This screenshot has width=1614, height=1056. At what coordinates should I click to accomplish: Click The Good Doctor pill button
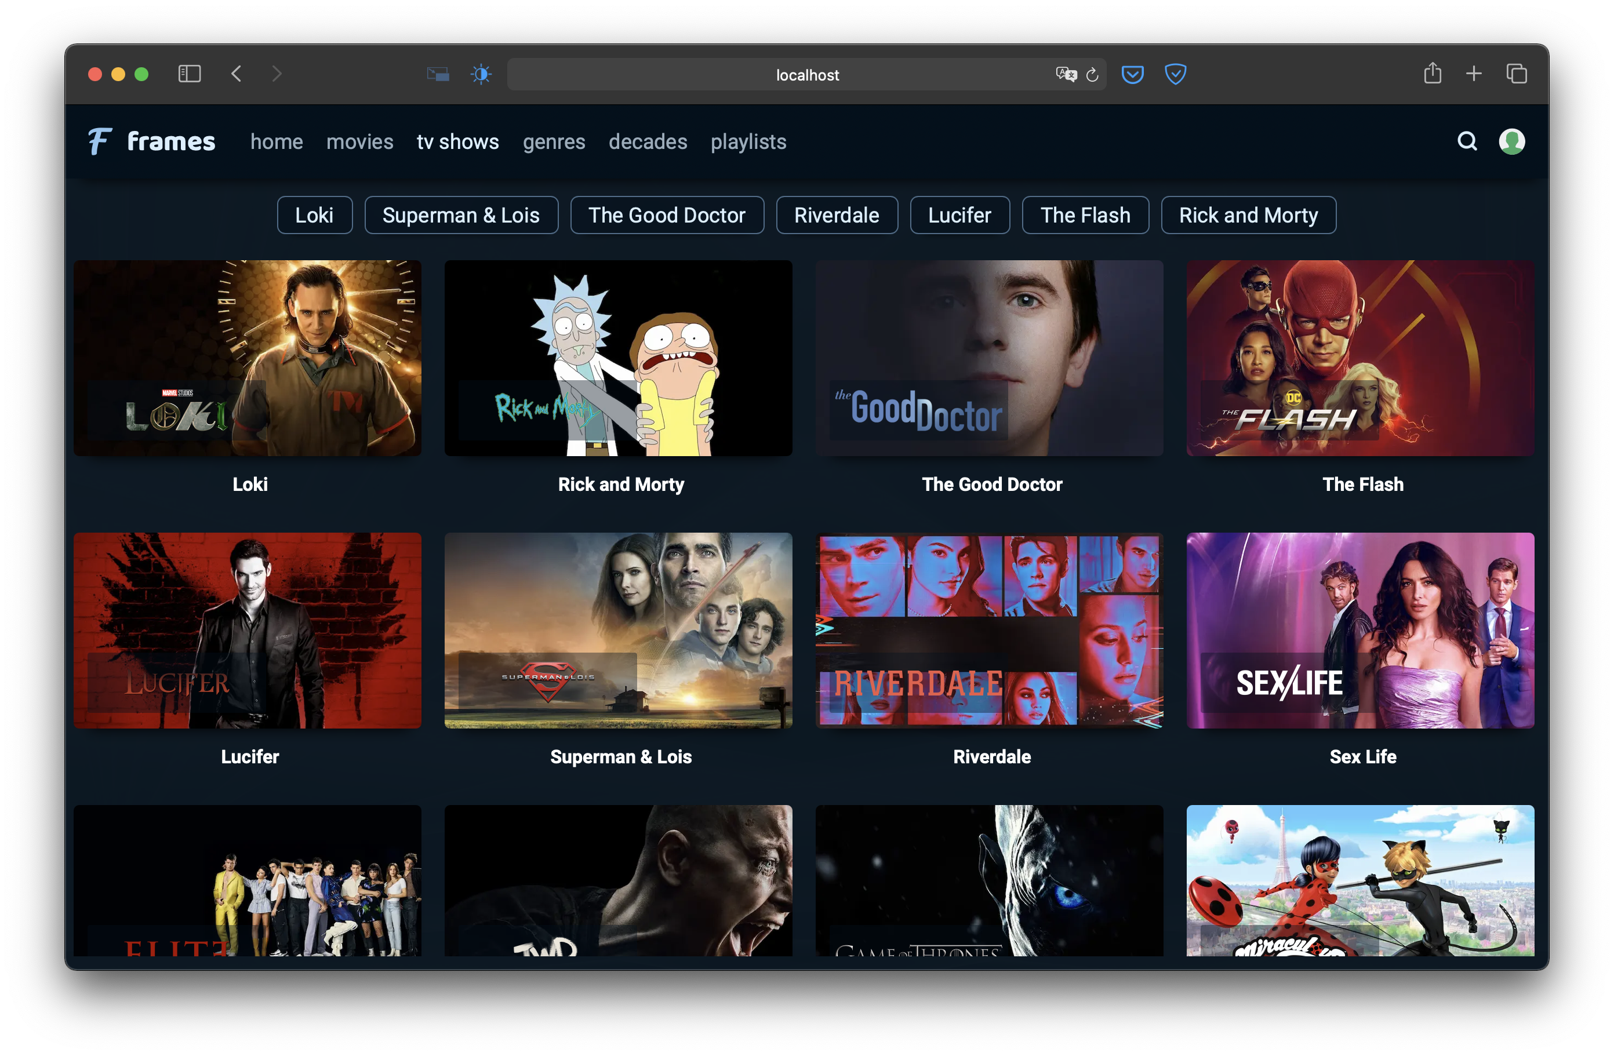[667, 216]
